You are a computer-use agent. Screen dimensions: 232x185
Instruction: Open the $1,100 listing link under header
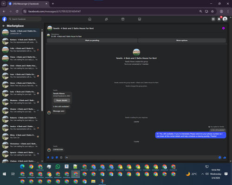[x=66, y=37]
